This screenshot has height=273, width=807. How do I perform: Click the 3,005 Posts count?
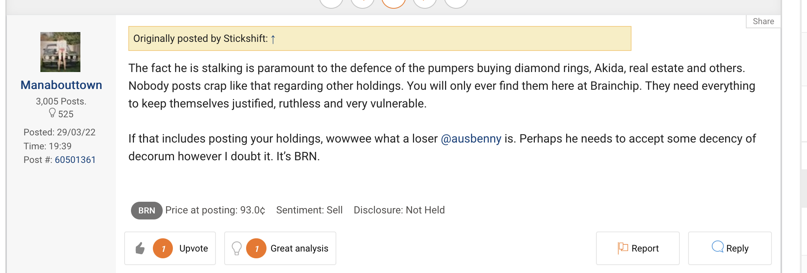tap(61, 101)
